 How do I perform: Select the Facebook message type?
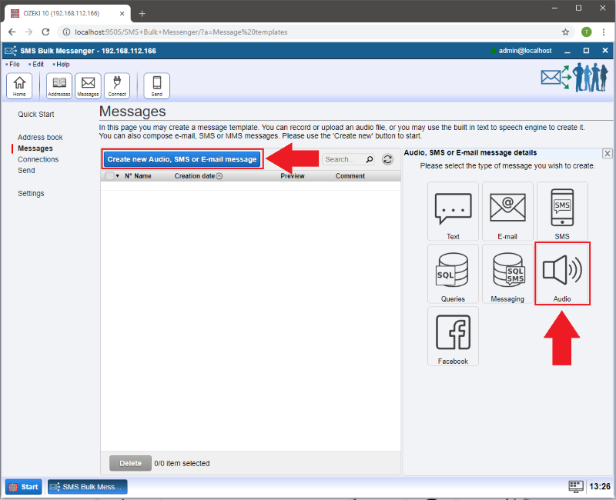(x=453, y=336)
